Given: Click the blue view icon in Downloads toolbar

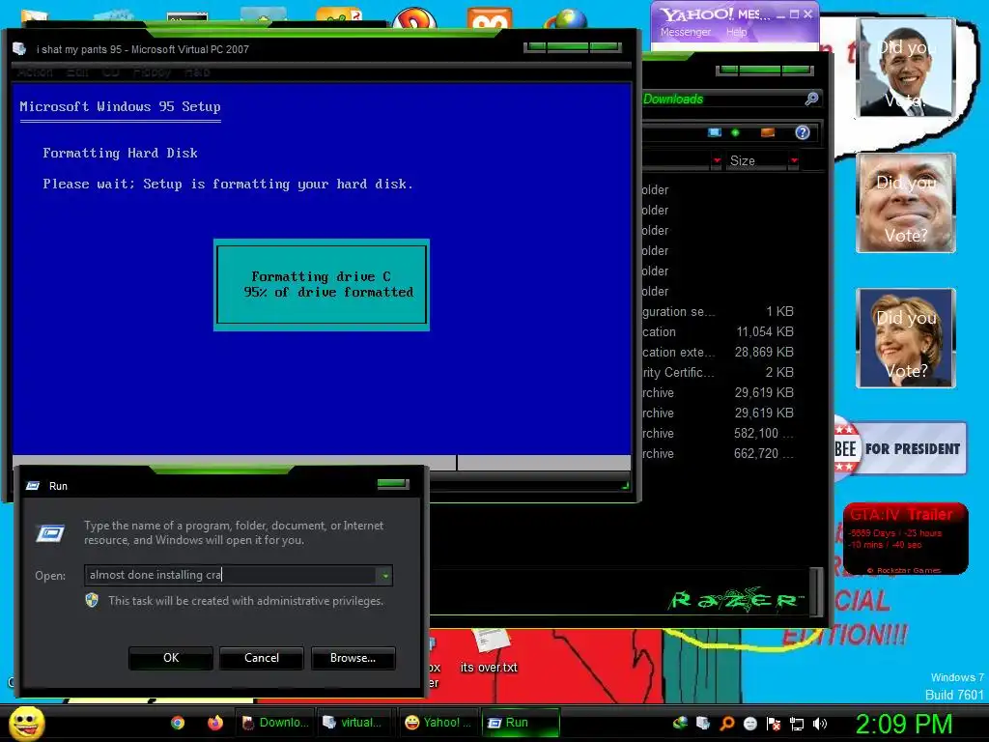Looking at the screenshot, I should tap(715, 132).
